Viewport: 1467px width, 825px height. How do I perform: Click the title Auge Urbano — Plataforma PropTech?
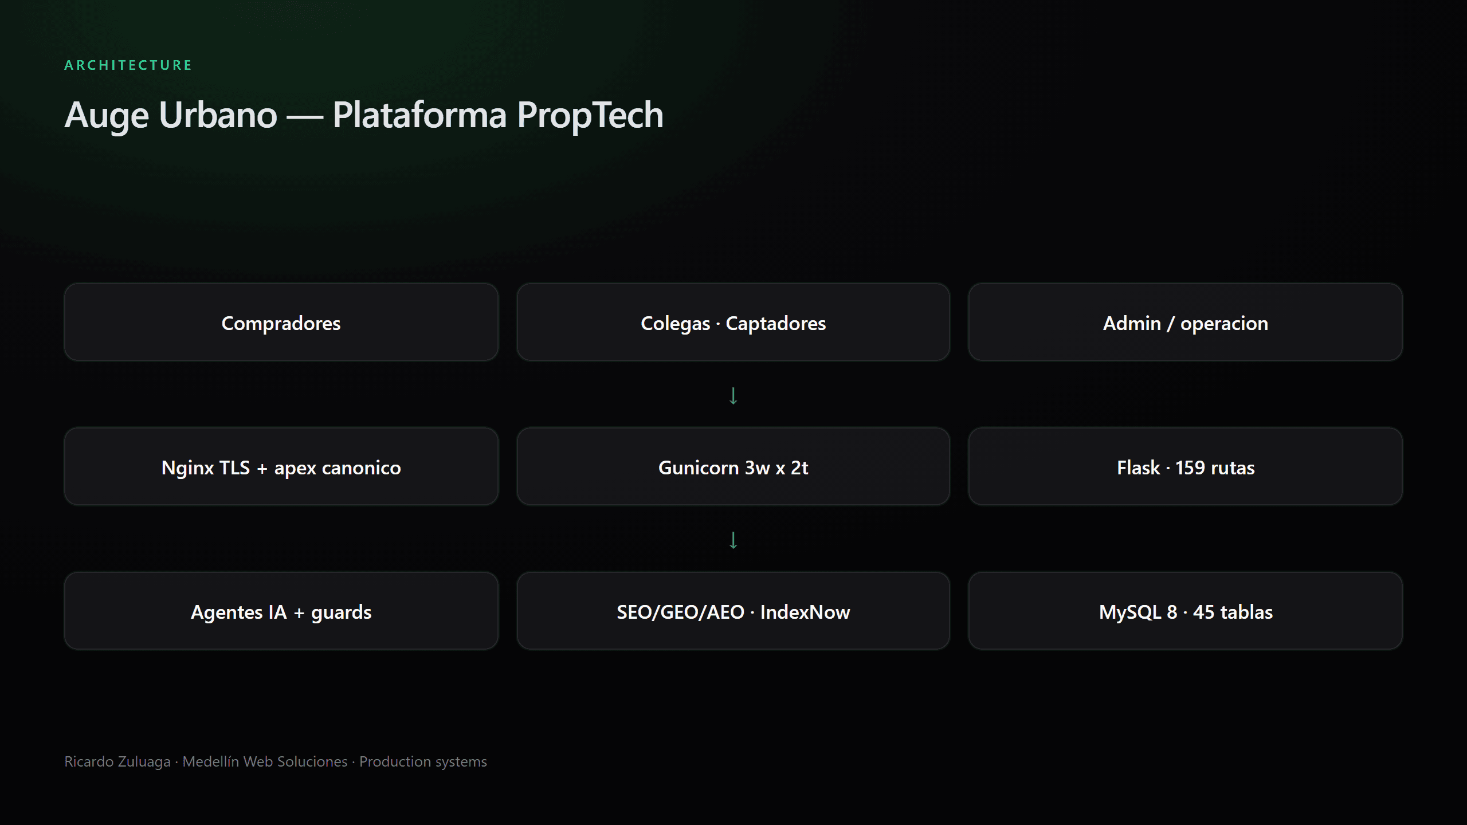(364, 115)
